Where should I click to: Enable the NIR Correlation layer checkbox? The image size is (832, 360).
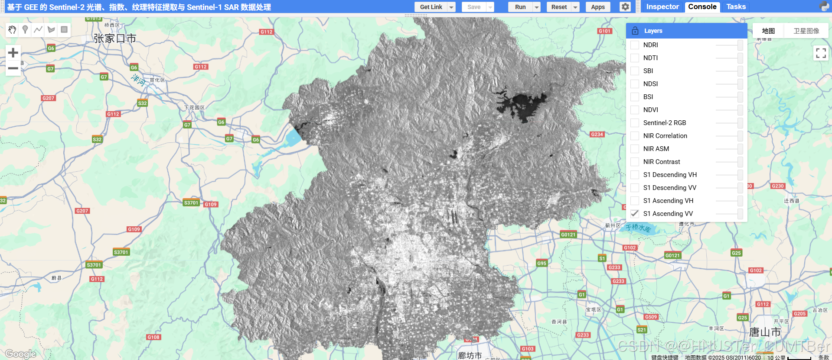pos(635,136)
